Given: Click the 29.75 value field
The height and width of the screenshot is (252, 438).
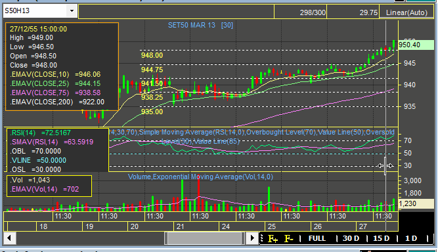Looking at the screenshot, I should [353, 12].
